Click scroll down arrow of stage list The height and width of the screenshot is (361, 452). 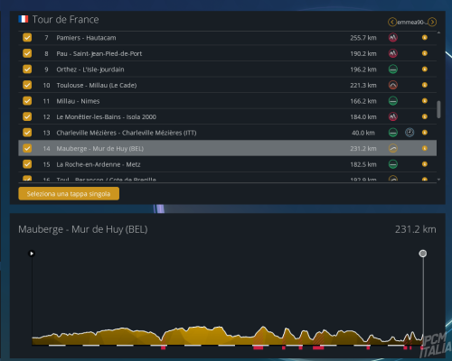[x=438, y=180]
